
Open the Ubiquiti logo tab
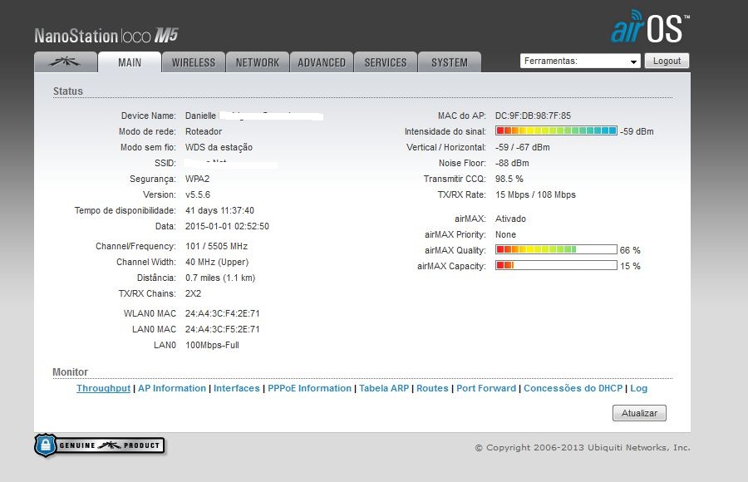[x=66, y=62]
